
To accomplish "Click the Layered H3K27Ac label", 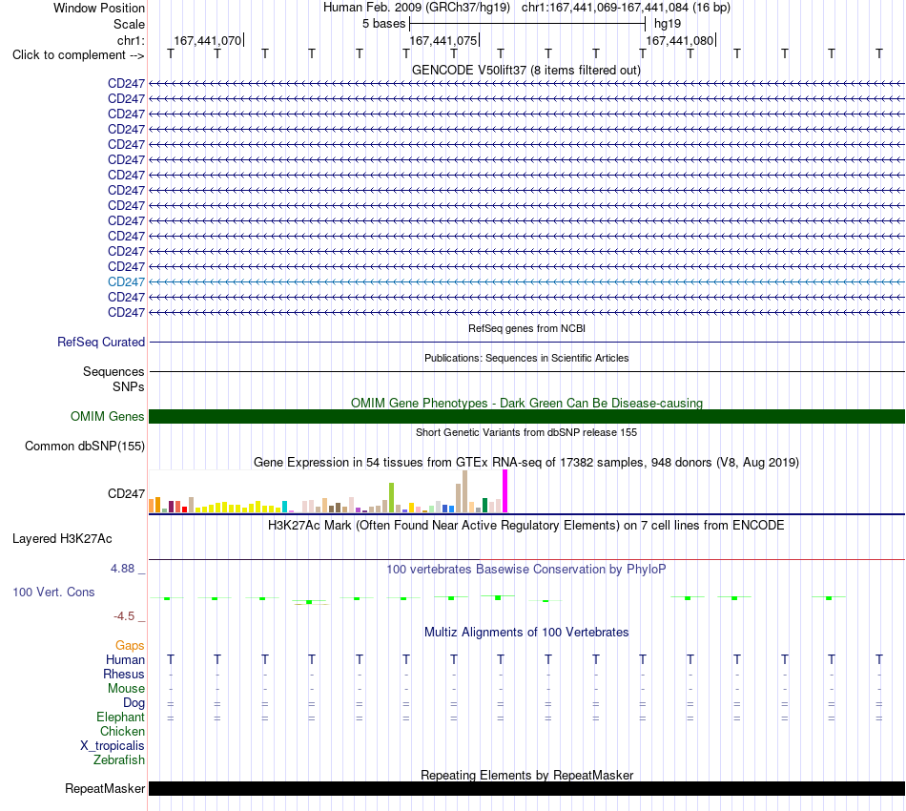I will coord(62,539).
